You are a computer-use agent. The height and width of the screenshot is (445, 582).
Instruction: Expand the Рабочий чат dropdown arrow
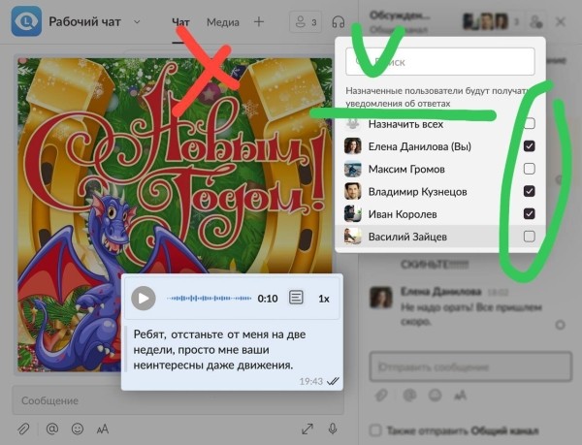click(137, 21)
